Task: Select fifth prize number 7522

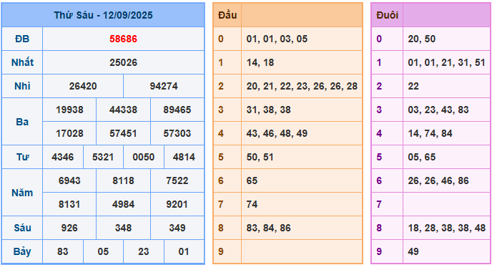Action: point(177,180)
